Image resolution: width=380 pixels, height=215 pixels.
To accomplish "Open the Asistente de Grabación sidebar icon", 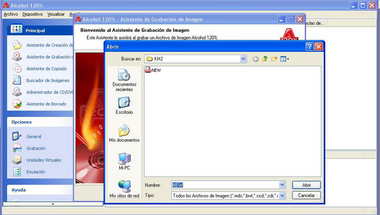I will pyautogui.click(x=17, y=57).
